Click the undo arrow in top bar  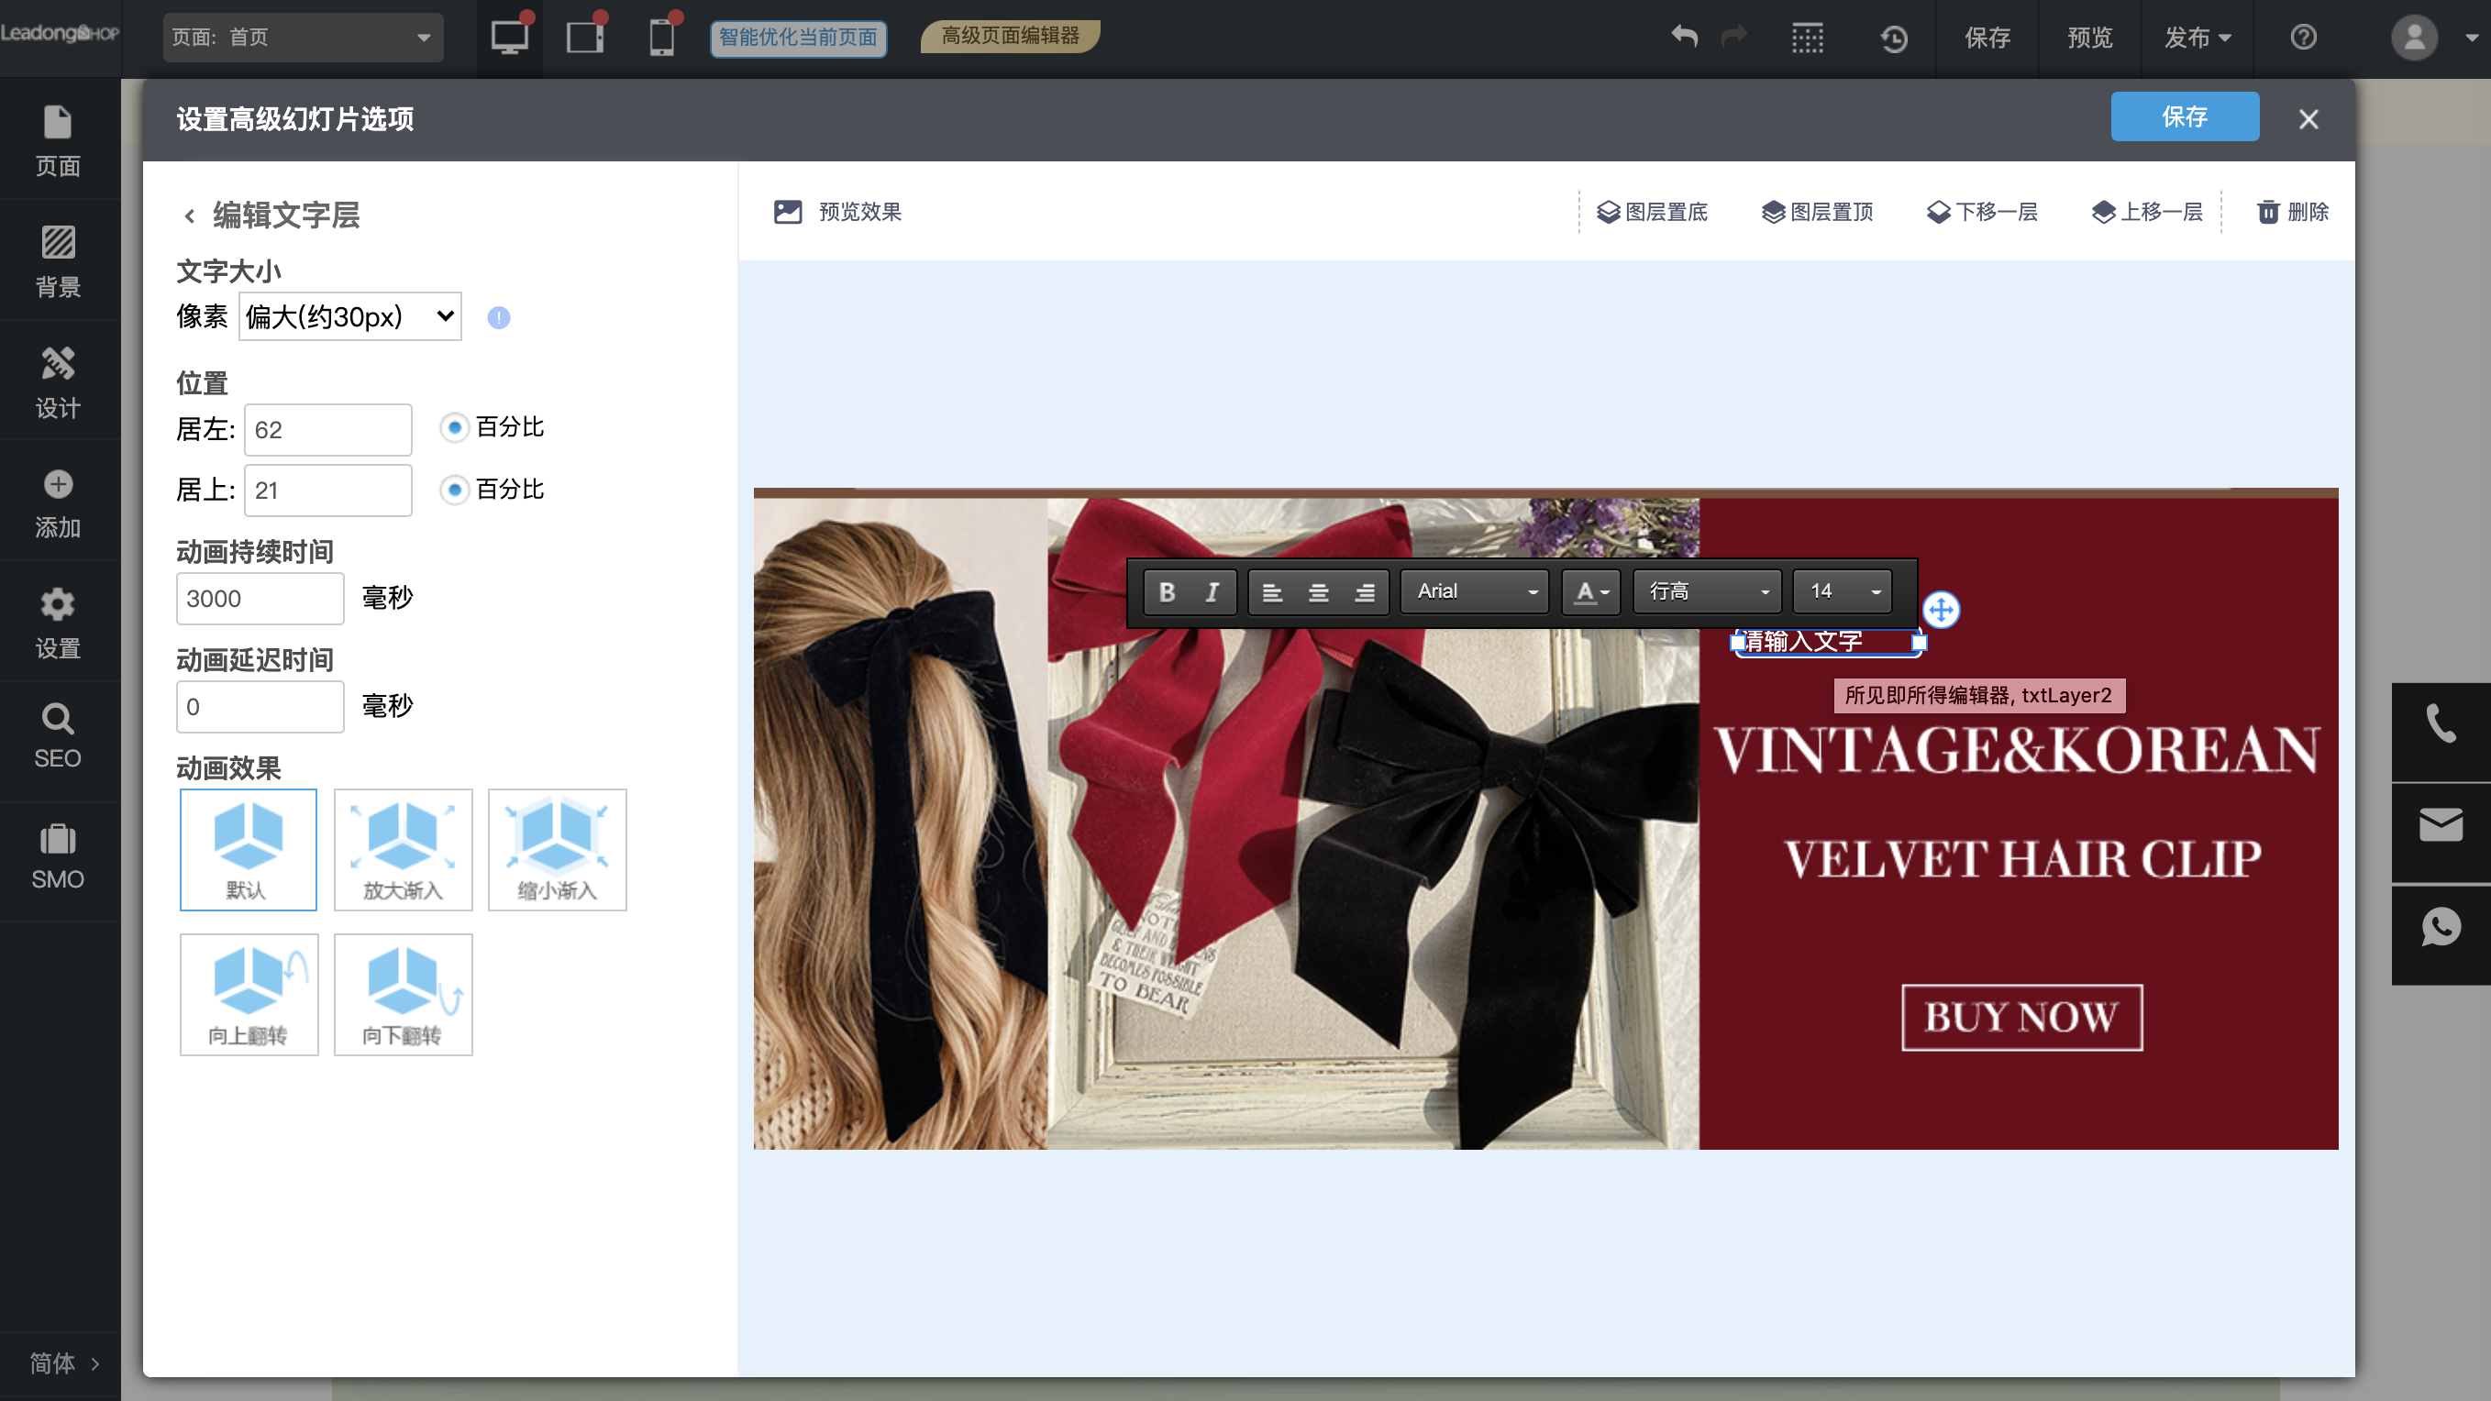tap(1685, 37)
